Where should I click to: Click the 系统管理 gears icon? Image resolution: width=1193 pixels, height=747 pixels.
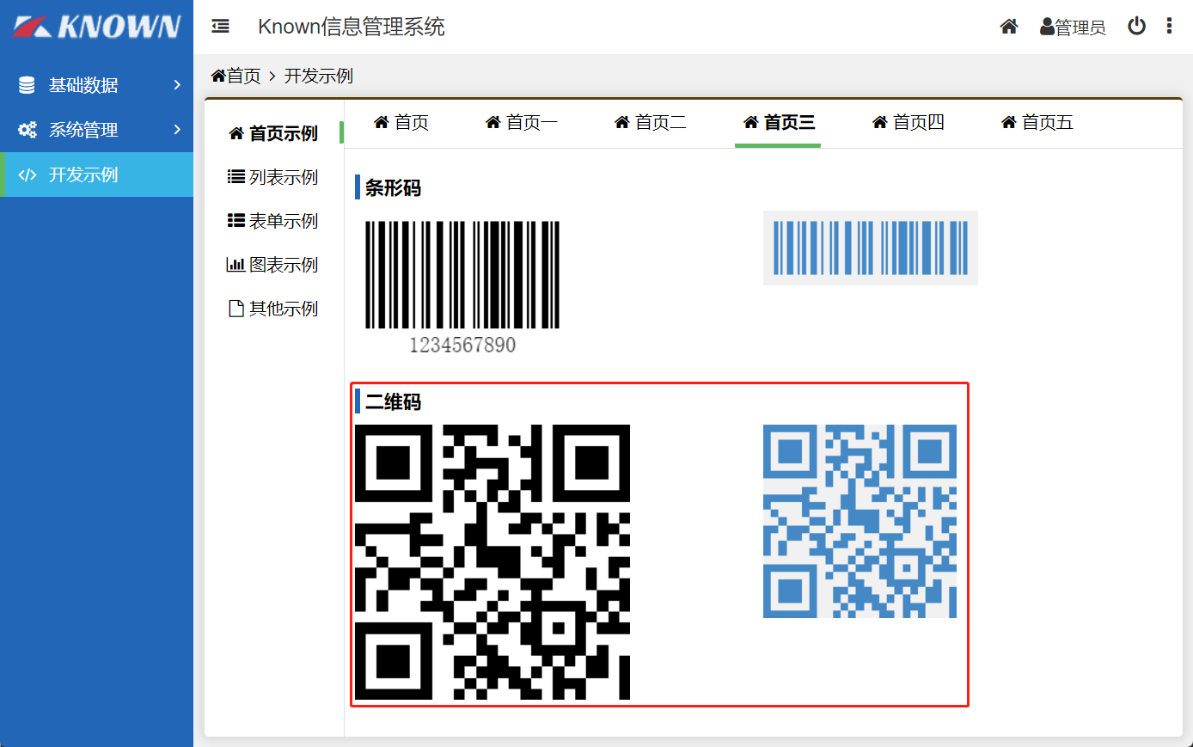point(28,130)
